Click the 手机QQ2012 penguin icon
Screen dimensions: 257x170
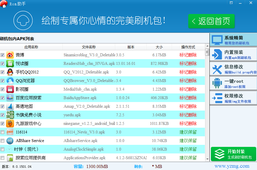pos(10,72)
